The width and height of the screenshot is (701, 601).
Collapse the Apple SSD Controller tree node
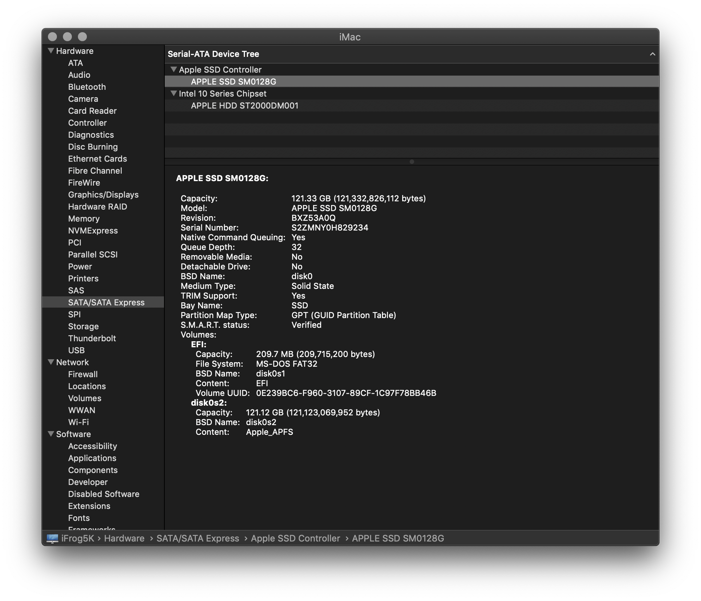click(173, 69)
